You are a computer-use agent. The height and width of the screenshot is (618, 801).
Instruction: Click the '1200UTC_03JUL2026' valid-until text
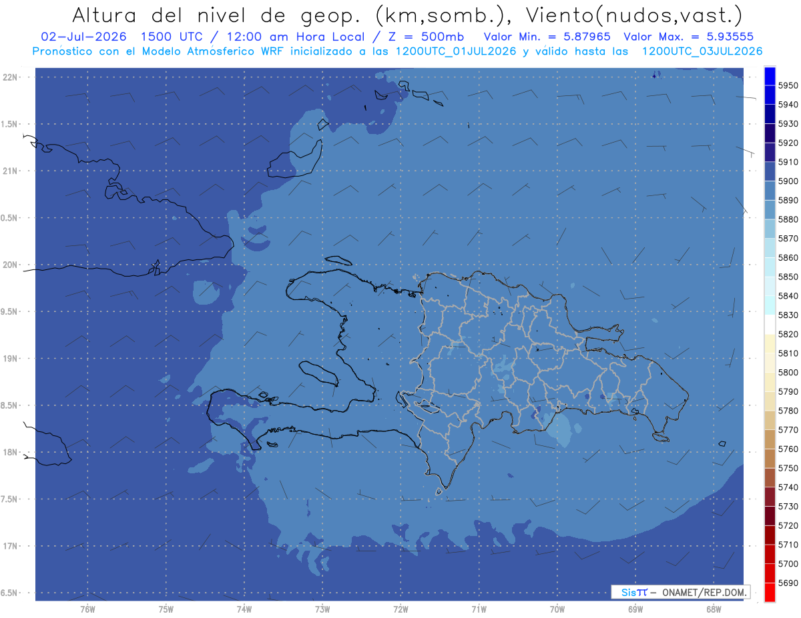pos(702,51)
